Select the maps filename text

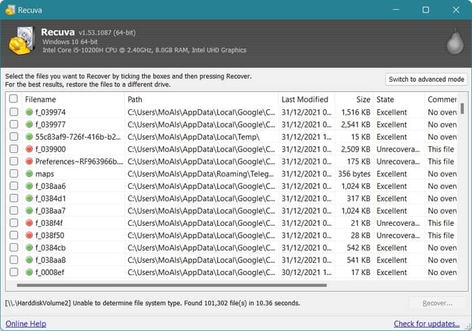(x=45, y=174)
